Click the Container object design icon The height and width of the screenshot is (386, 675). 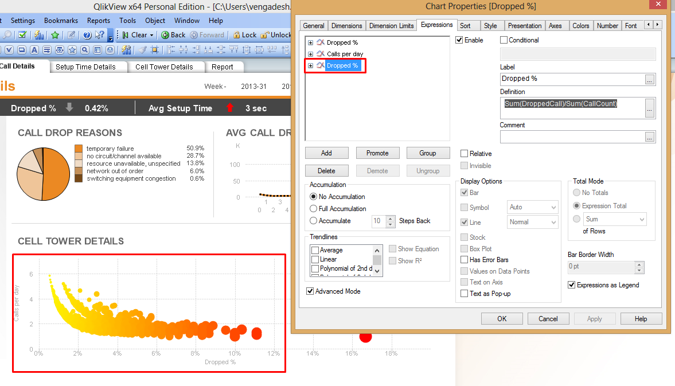pyautogui.click(x=97, y=50)
